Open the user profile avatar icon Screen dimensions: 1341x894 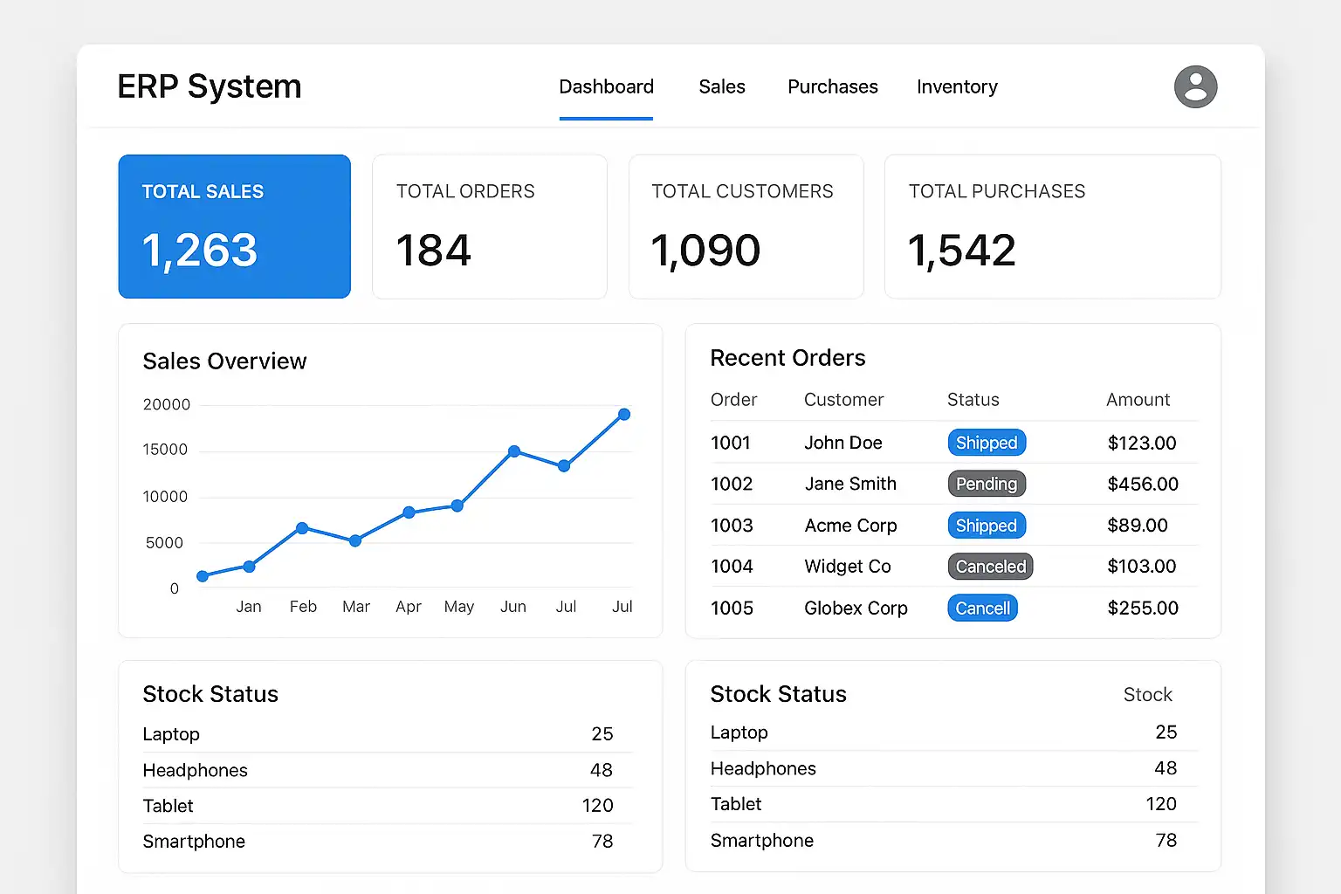[x=1195, y=87]
